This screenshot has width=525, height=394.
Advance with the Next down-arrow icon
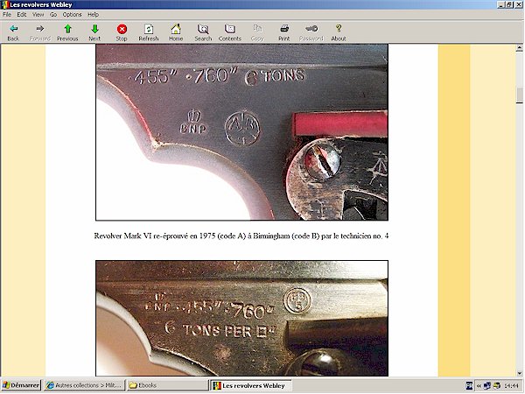click(94, 29)
